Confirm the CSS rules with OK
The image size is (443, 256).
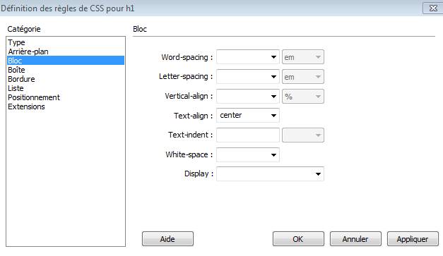click(298, 239)
